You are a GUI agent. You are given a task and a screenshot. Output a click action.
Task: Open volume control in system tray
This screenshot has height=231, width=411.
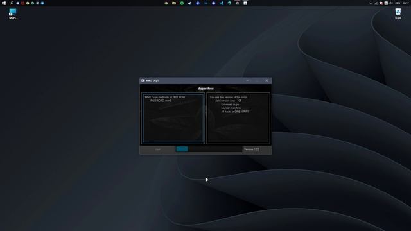(x=391, y=3)
